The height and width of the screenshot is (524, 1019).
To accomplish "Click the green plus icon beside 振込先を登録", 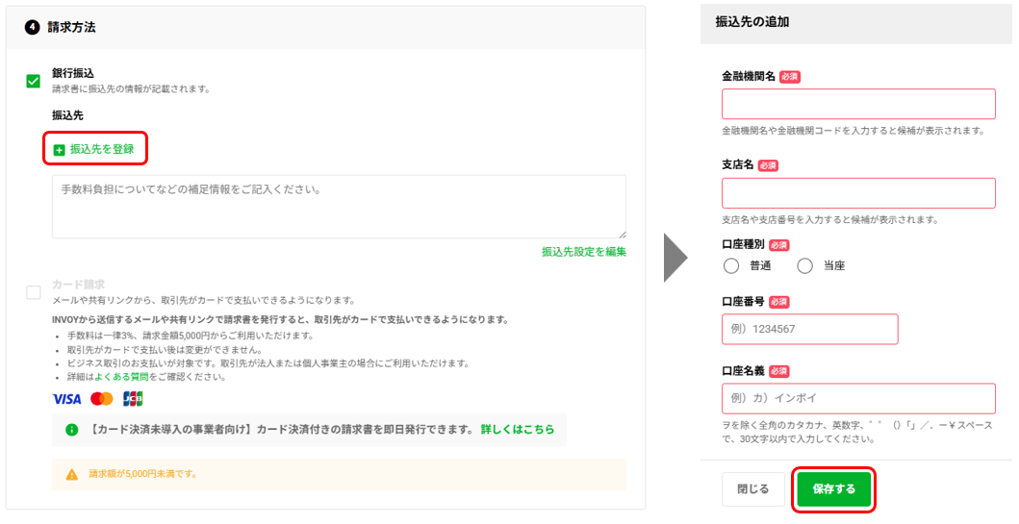I will [59, 150].
